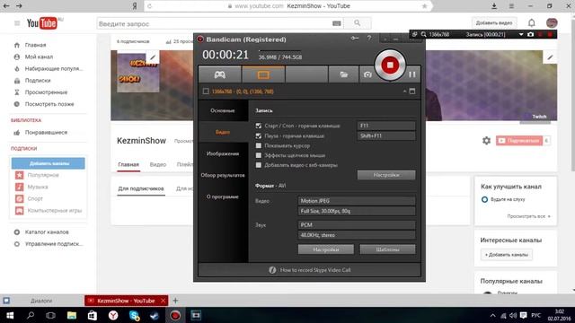
Task: Open How to record Skype Video Call link
Action: click(315, 270)
